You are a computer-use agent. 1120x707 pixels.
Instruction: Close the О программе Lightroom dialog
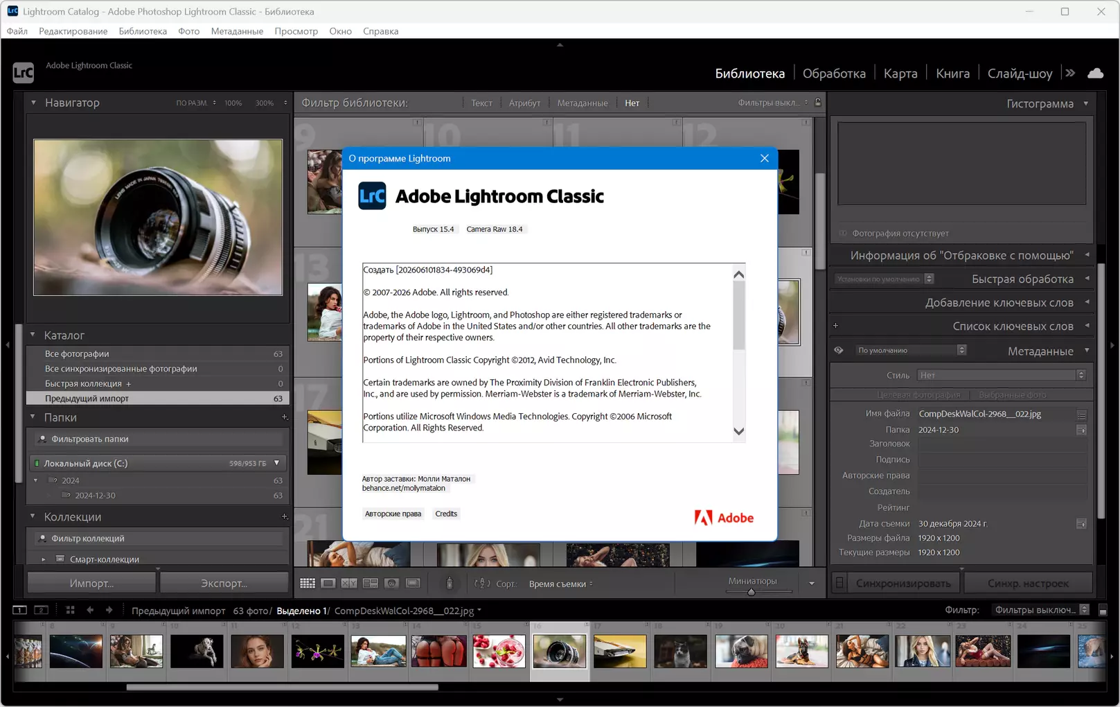tap(765, 158)
